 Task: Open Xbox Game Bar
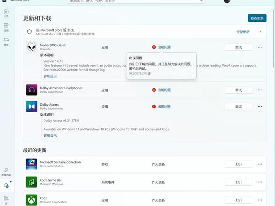(239, 182)
